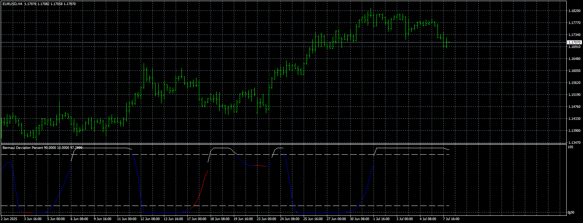
Task: Click the 5 Jun 00:00 time label
Action: click(x=56, y=219)
